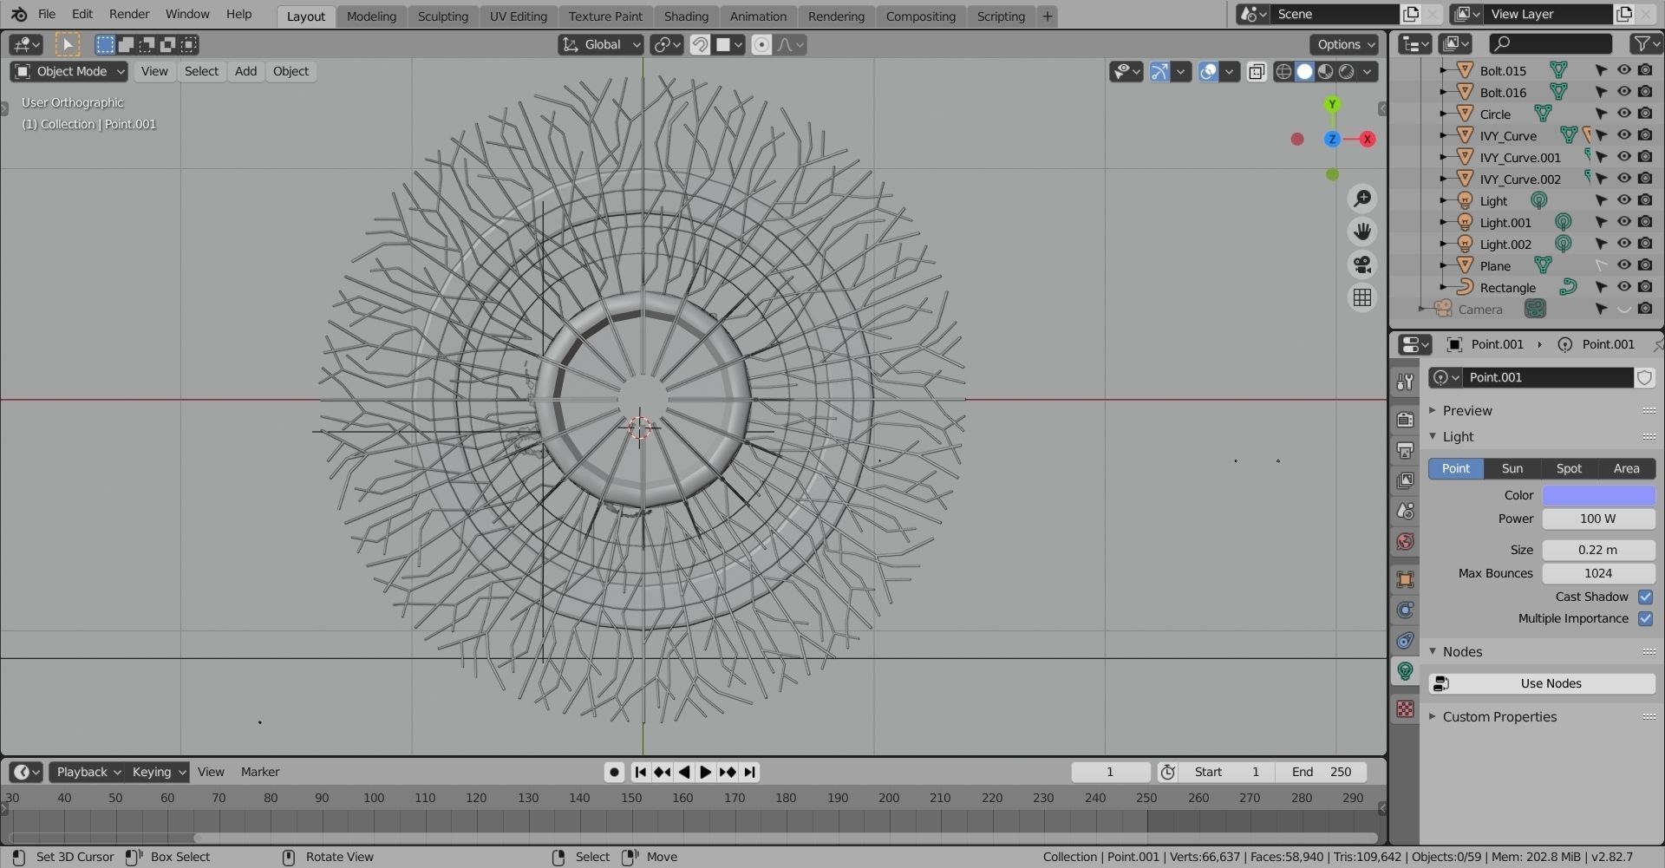Click the Use Nodes button
Screen dimensions: 1665x868
pyautogui.click(x=1542, y=683)
